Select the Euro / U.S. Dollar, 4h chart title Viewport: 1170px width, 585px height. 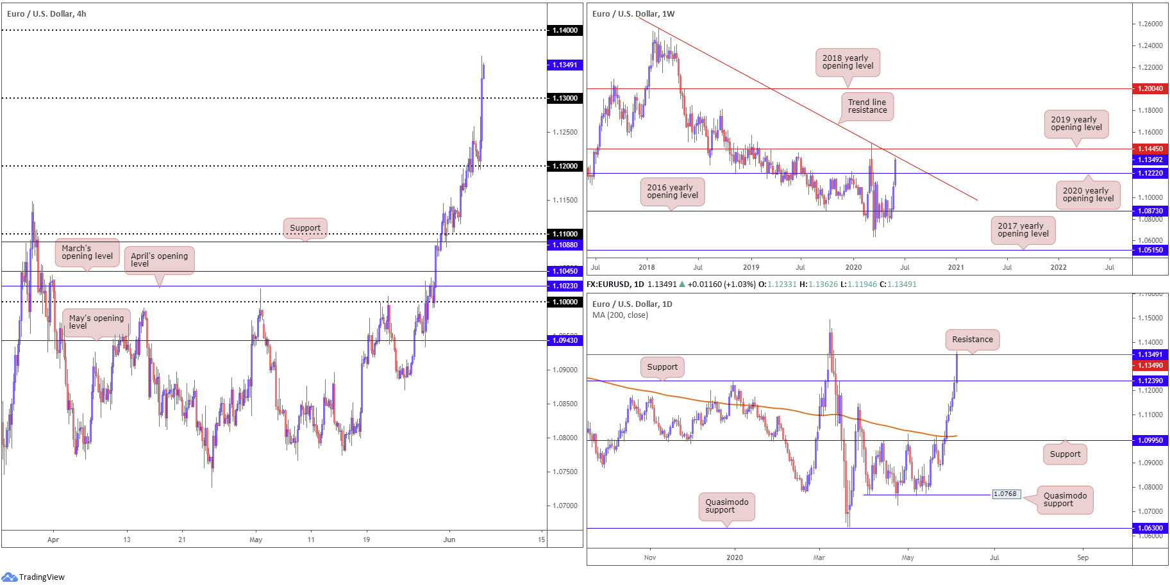[47, 13]
